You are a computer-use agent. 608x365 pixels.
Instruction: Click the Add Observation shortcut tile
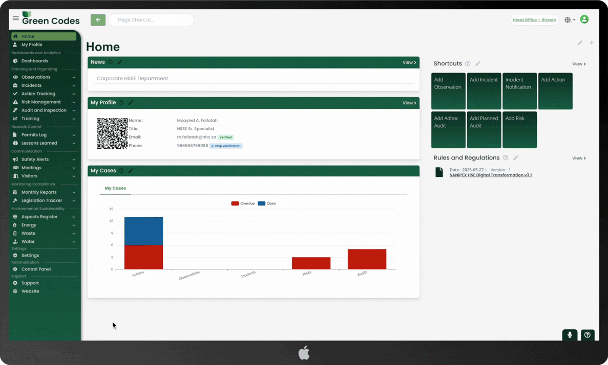(x=448, y=91)
